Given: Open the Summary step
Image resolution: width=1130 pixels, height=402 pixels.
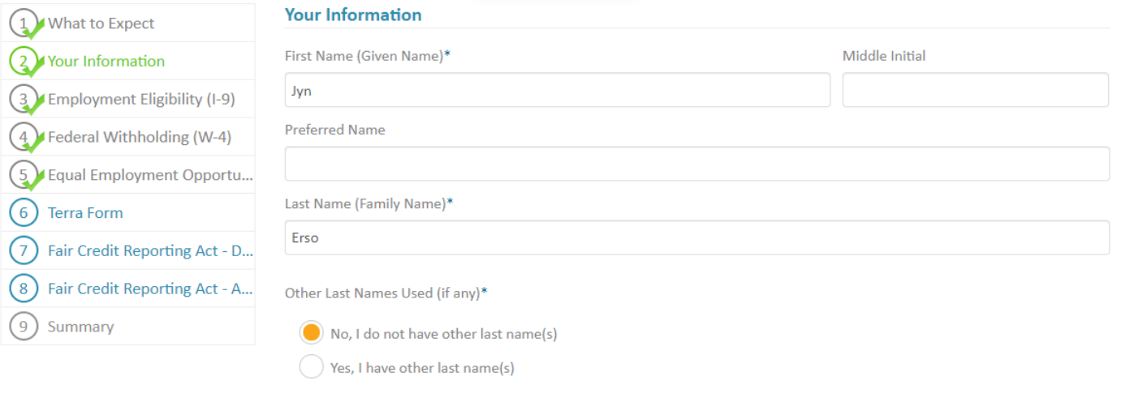Looking at the screenshot, I should pyautogui.click(x=80, y=327).
